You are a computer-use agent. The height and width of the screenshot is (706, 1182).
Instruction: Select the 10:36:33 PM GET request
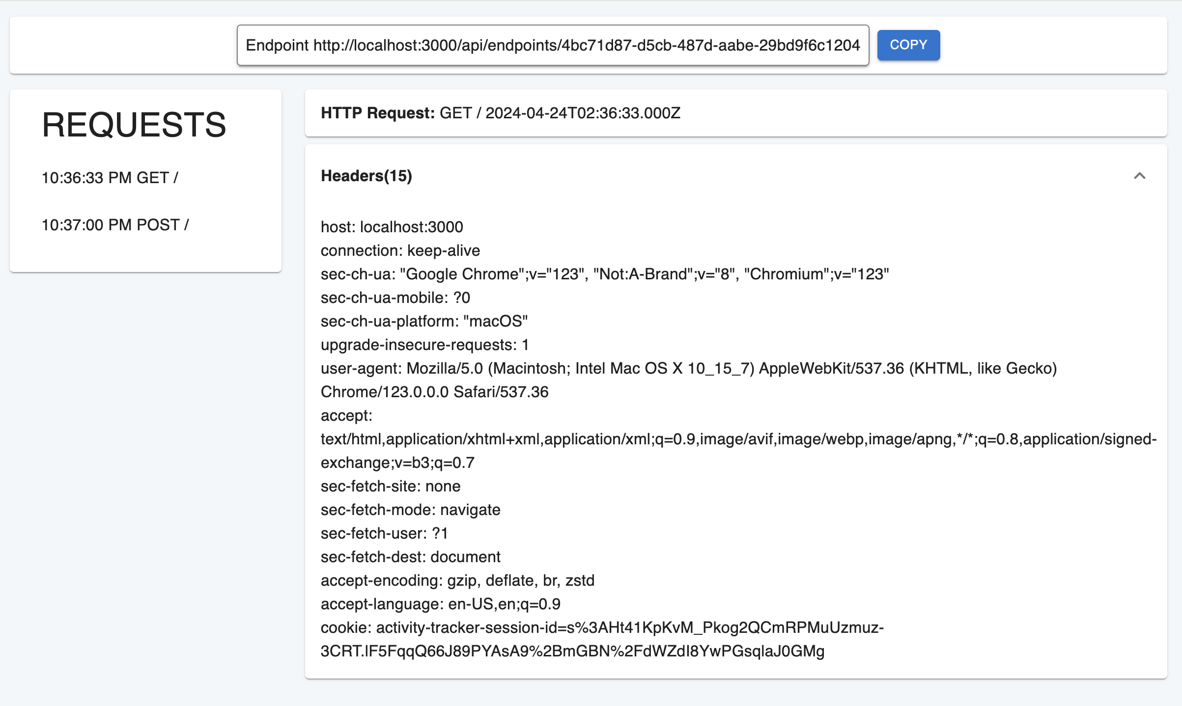tap(110, 178)
